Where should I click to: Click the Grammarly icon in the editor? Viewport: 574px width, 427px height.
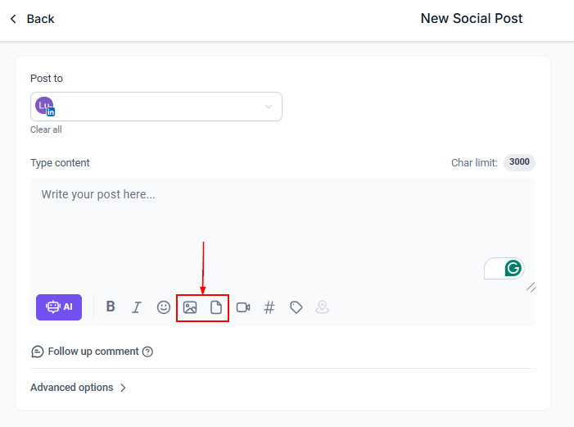click(x=513, y=268)
